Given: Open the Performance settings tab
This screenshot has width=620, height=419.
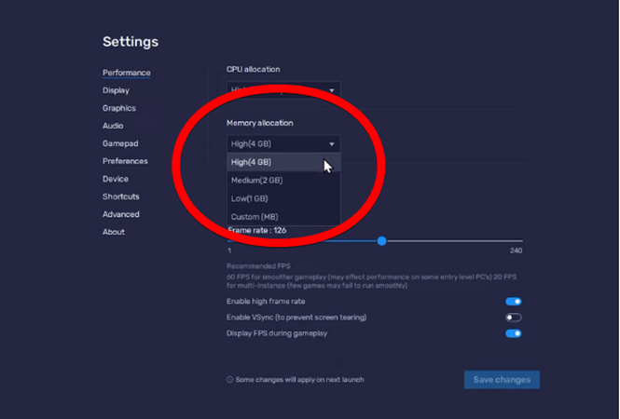Looking at the screenshot, I should click(126, 73).
